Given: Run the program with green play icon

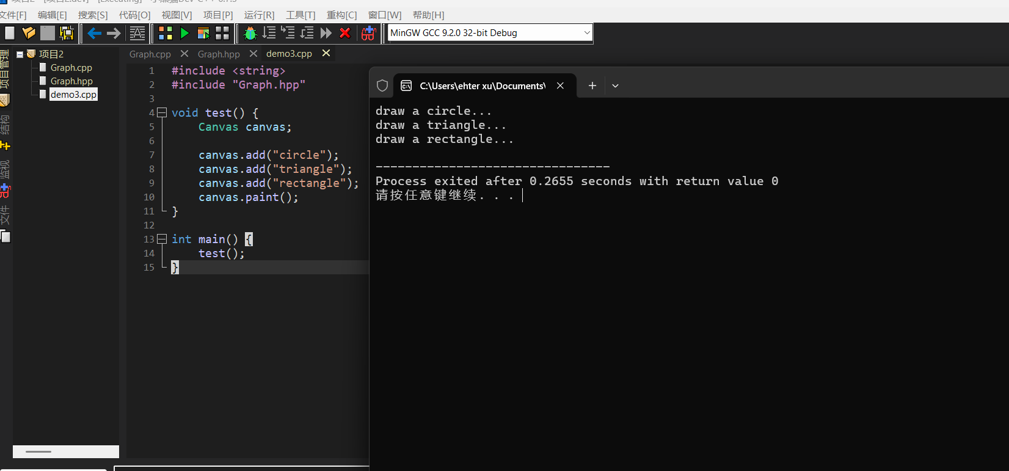Looking at the screenshot, I should tap(184, 33).
